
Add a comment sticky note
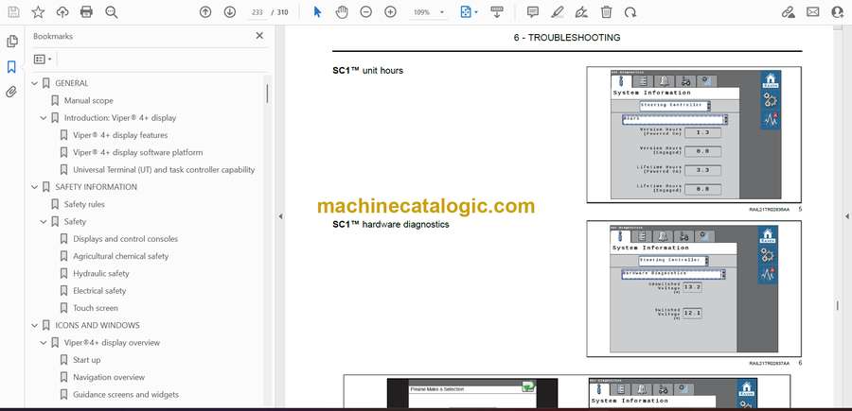click(533, 12)
